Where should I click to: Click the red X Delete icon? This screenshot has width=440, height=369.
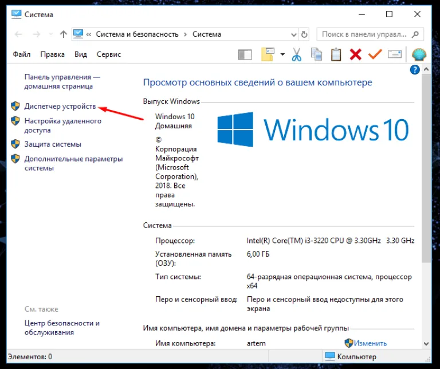coord(356,54)
